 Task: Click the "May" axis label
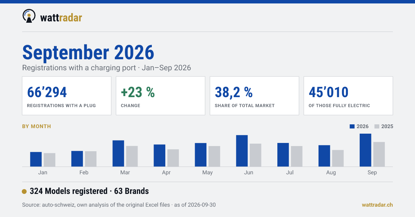click(207, 173)
